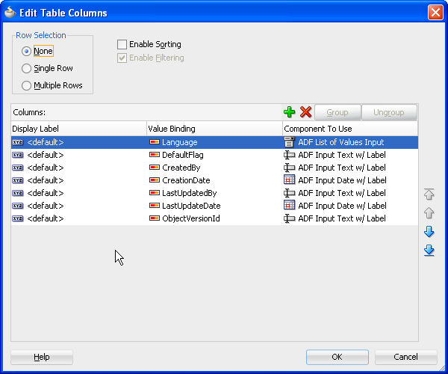The height and width of the screenshot is (374, 448).
Task: Move selected column up one position
Action: coord(429,213)
